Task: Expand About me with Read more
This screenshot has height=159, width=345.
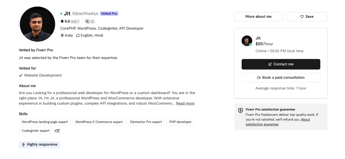Action: pyautogui.click(x=185, y=103)
